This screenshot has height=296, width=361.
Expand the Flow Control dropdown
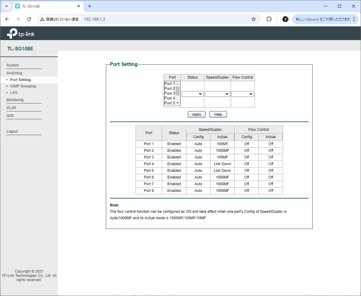(243, 94)
